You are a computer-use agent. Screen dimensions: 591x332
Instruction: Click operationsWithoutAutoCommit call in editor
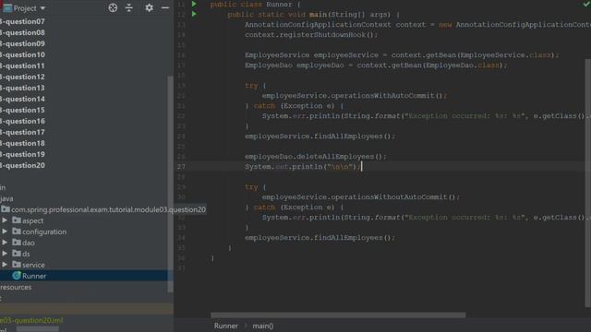[389, 196]
